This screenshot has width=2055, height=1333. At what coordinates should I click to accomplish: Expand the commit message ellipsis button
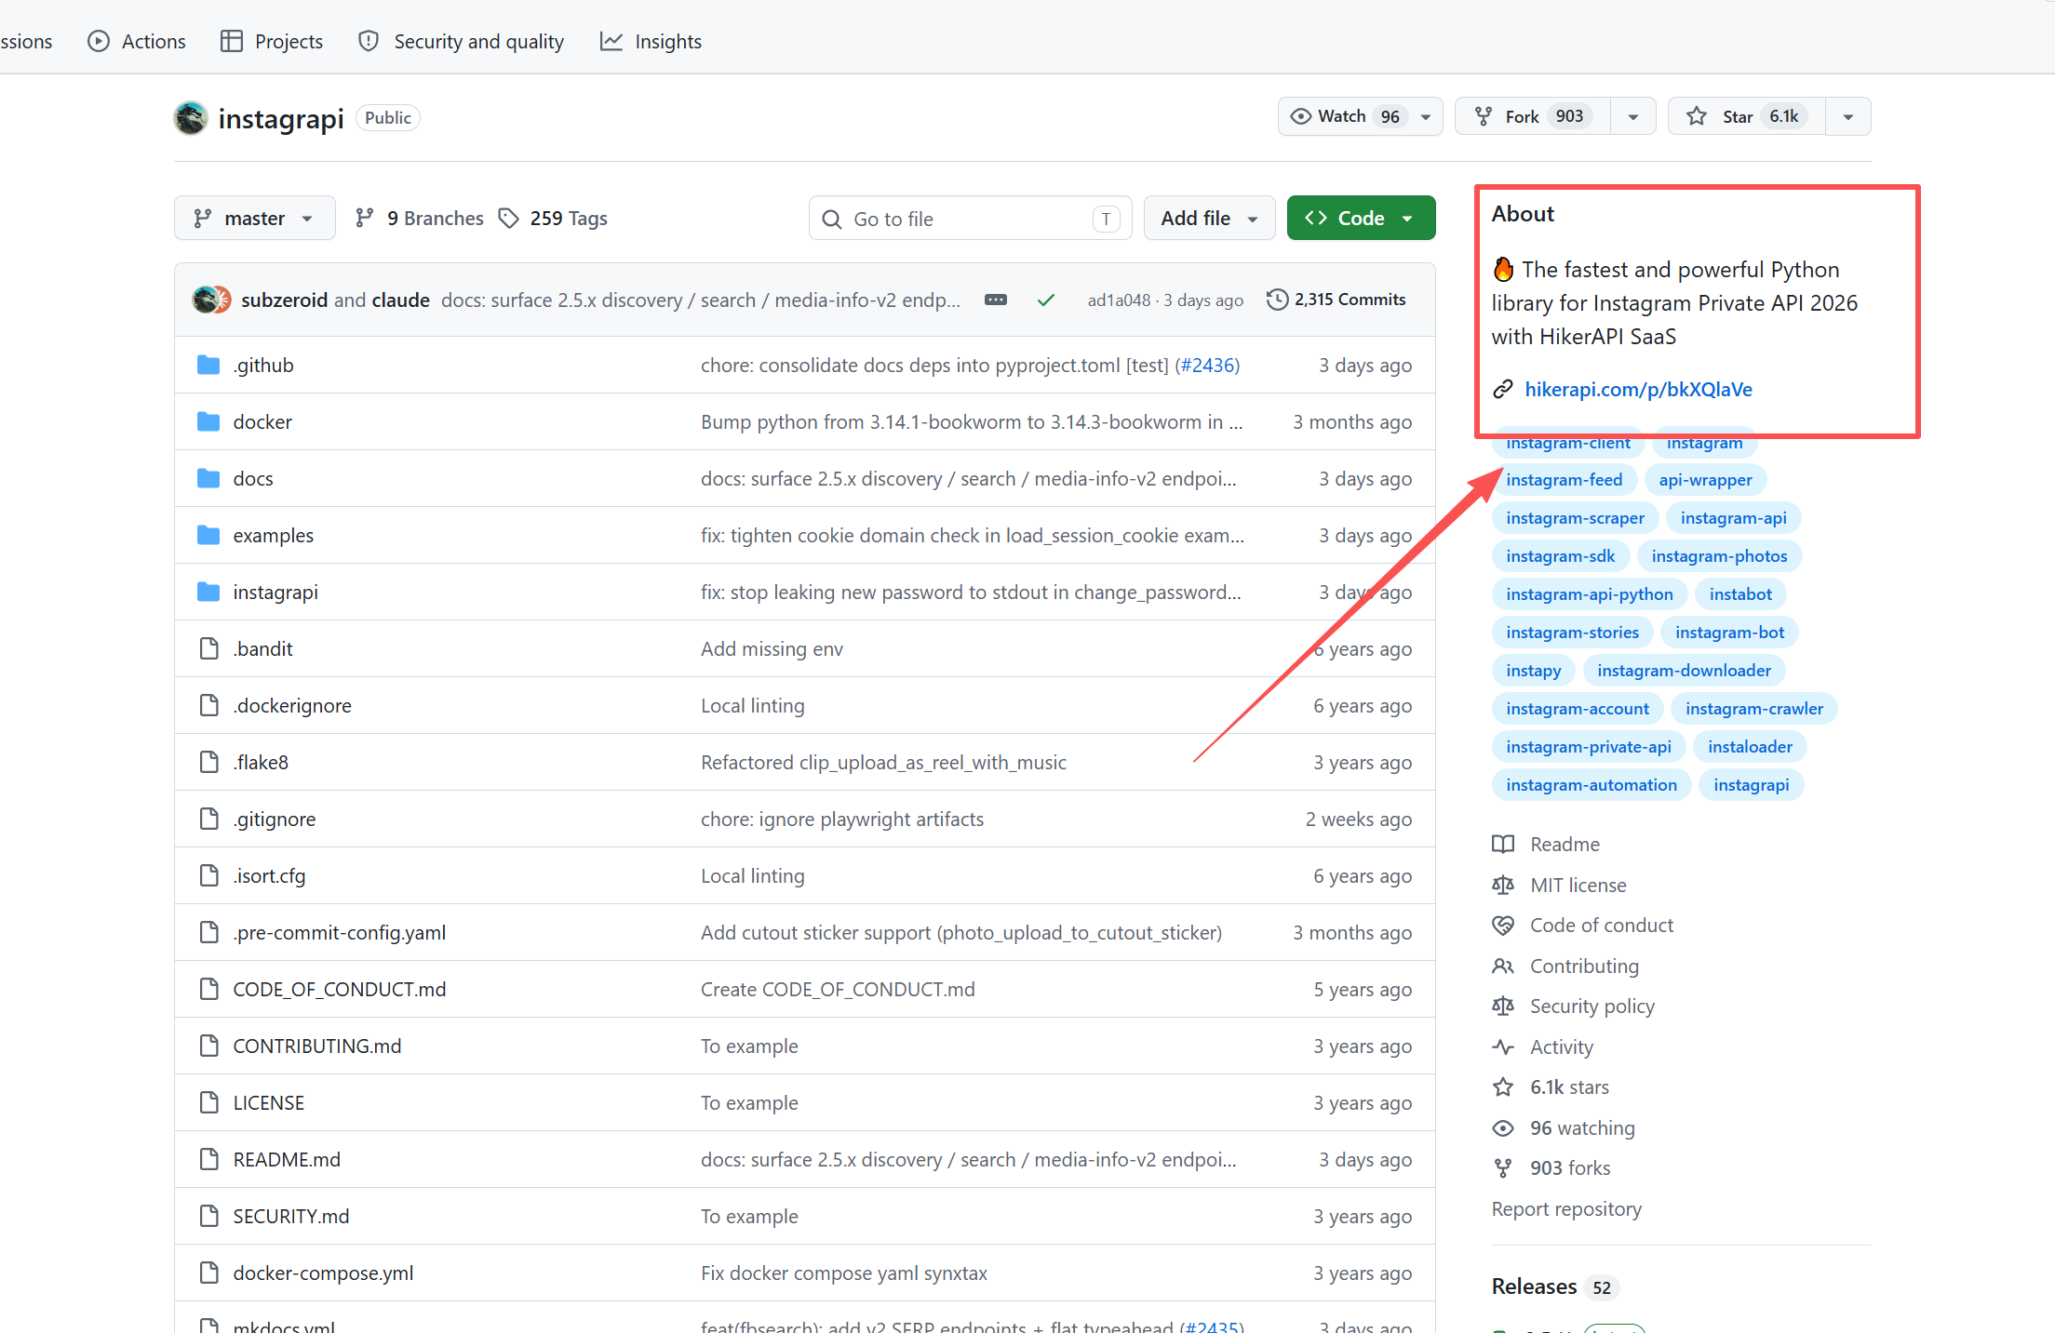(996, 300)
